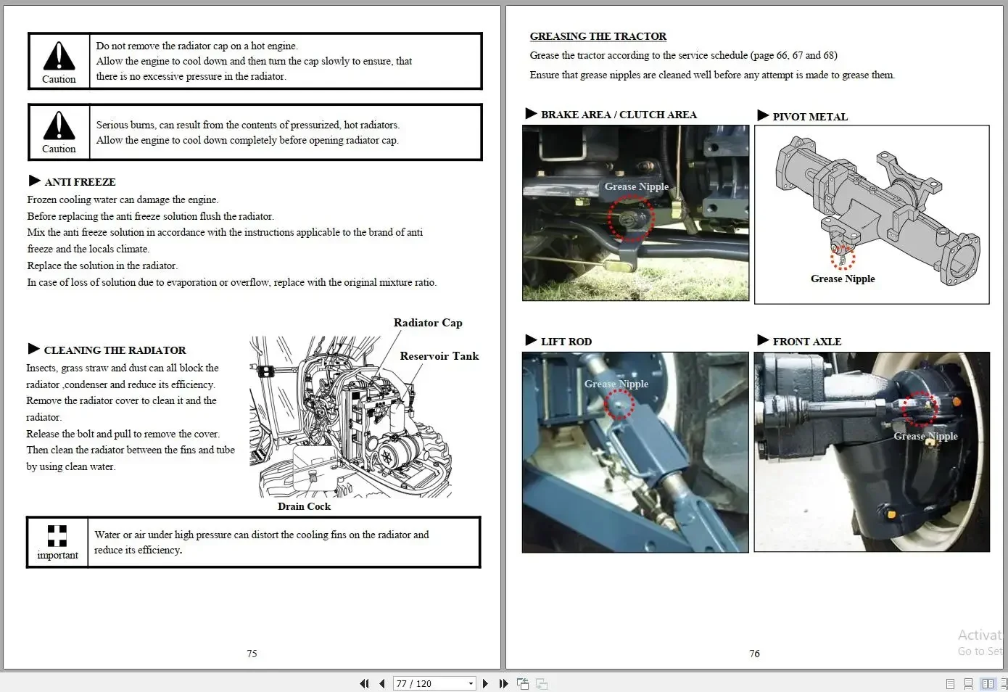The image size is (1008, 692).
Task: Click the radiator line drawing
Action: pyautogui.click(x=351, y=416)
